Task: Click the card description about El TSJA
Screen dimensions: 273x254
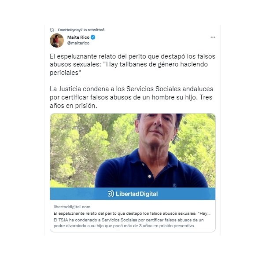Action: pos(129,223)
